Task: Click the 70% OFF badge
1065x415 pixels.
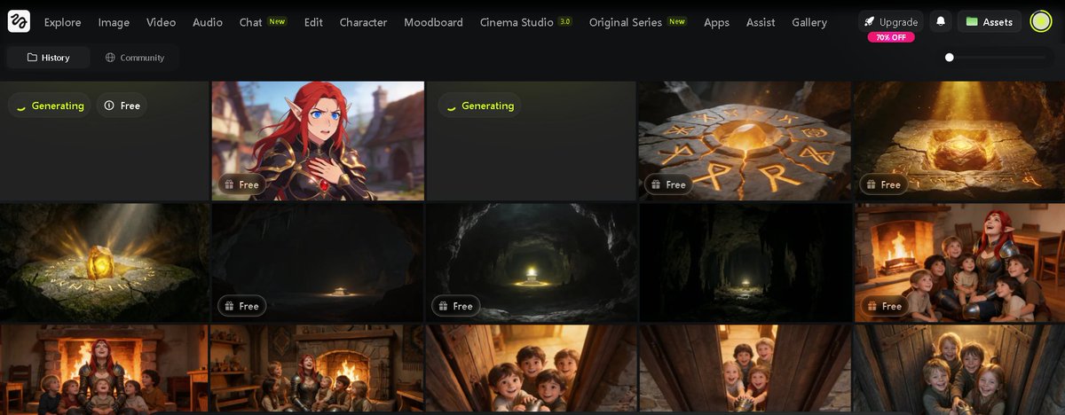Action: click(x=890, y=37)
